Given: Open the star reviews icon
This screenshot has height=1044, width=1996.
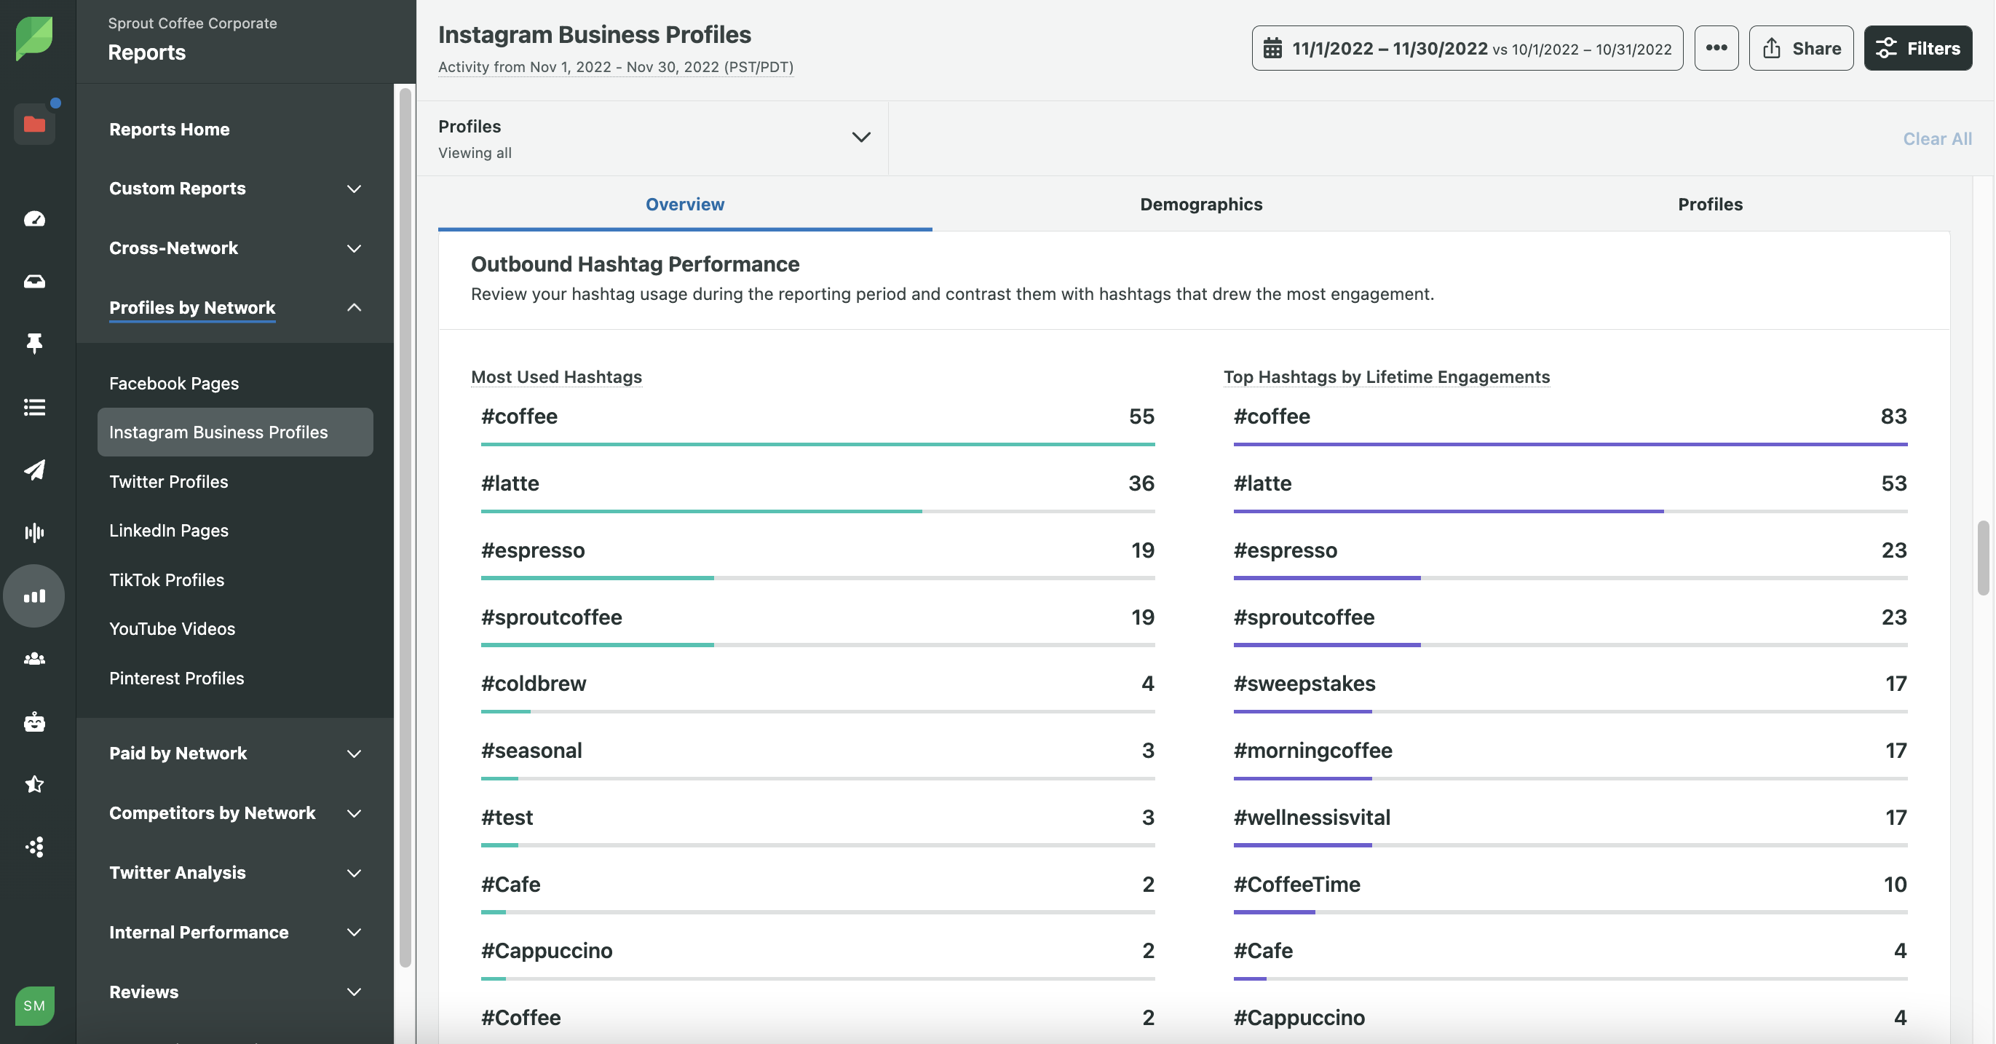Looking at the screenshot, I should pyautogui.click(x=34, y=784).
